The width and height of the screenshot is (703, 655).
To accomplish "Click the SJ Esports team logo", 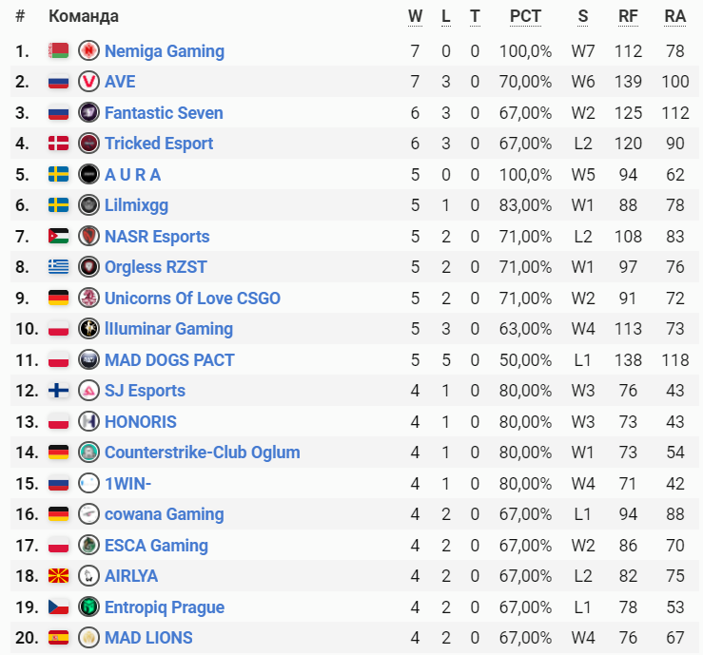I will pos(88,391).
